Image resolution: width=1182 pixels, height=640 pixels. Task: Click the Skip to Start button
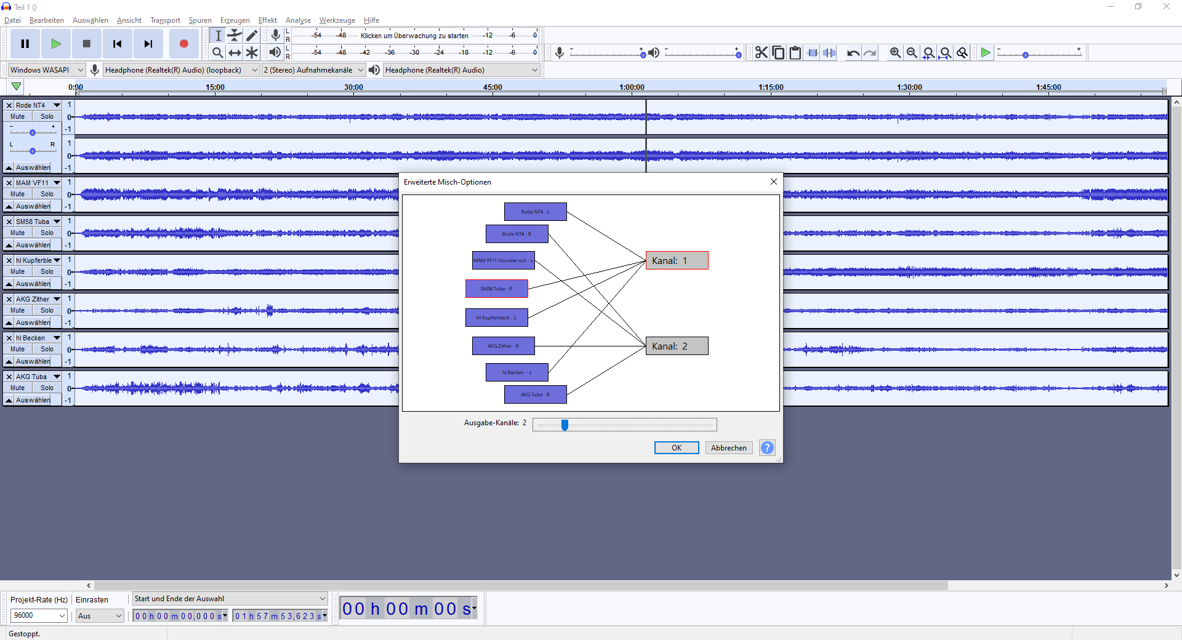(x=117, y=44)
